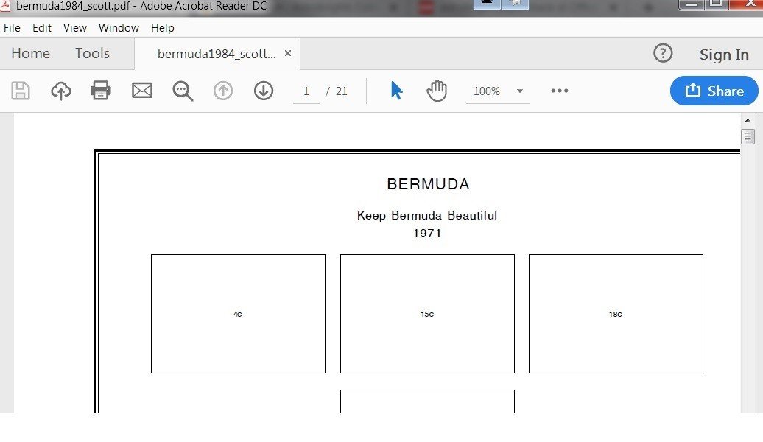Screen dimensions: 763x442
Task: Print the document using printer icon
Action: pyautogui.click(x=101, y=91)
